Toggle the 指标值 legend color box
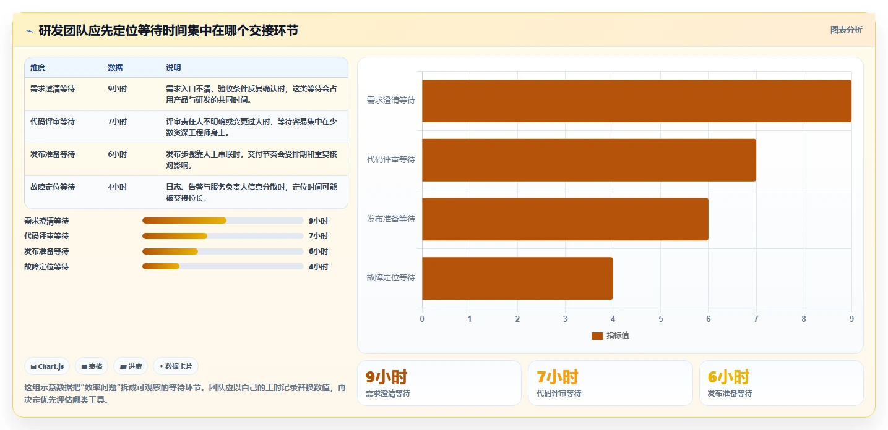This screenshot has height=430, width=888. click(597, 335)
